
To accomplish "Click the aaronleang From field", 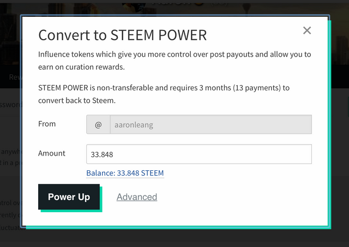I will pos(211,125).
